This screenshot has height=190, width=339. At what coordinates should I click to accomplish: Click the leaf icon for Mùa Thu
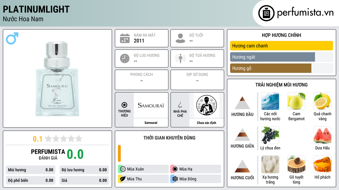pos(123,179)
